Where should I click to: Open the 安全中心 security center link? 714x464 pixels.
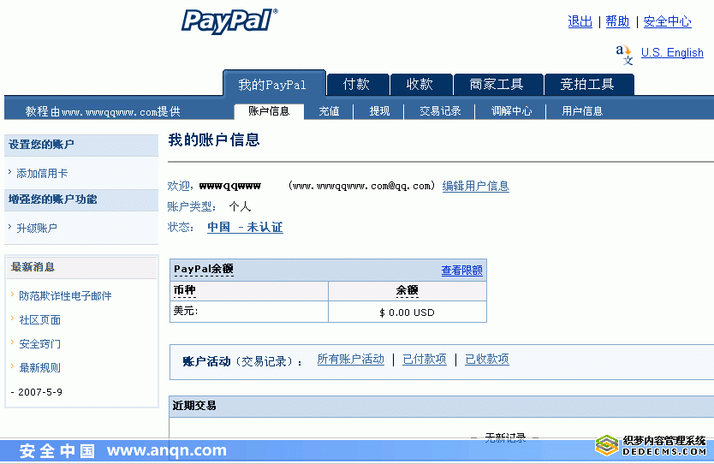tap(668, 21)
